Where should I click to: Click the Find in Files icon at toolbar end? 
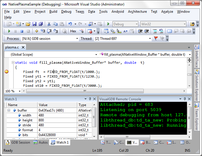192,24
